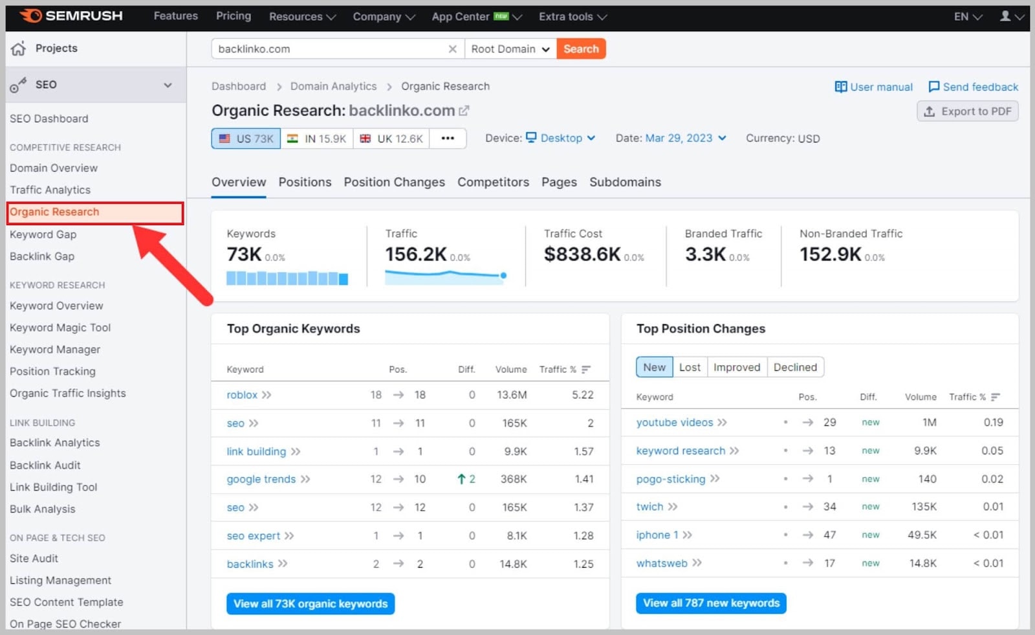The width and height of the screenshot is (1035, 635).
Task: Open Pricing in top navigation
Action: [234, 16]
